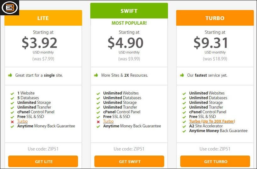This screenshot has height=169, width=257.
Task: Click red X icon in Lite plan
Action: pos(12,122)
